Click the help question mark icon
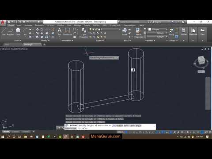212x159 pixels. (183, 22)
